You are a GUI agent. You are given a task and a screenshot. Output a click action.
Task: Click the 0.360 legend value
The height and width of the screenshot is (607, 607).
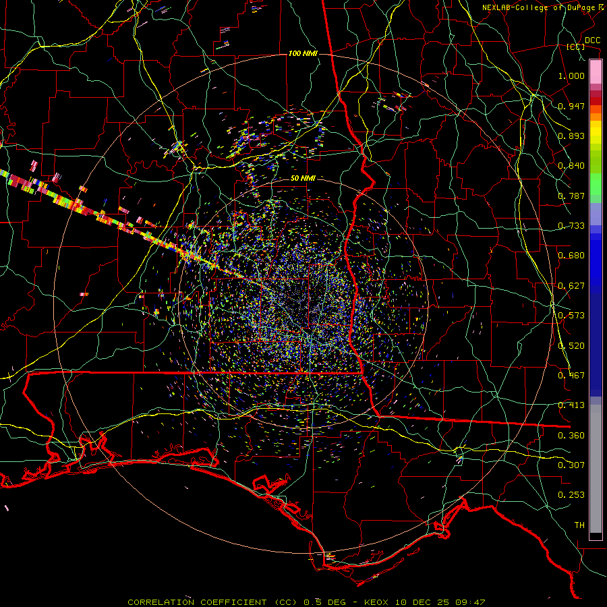(571, 436)
